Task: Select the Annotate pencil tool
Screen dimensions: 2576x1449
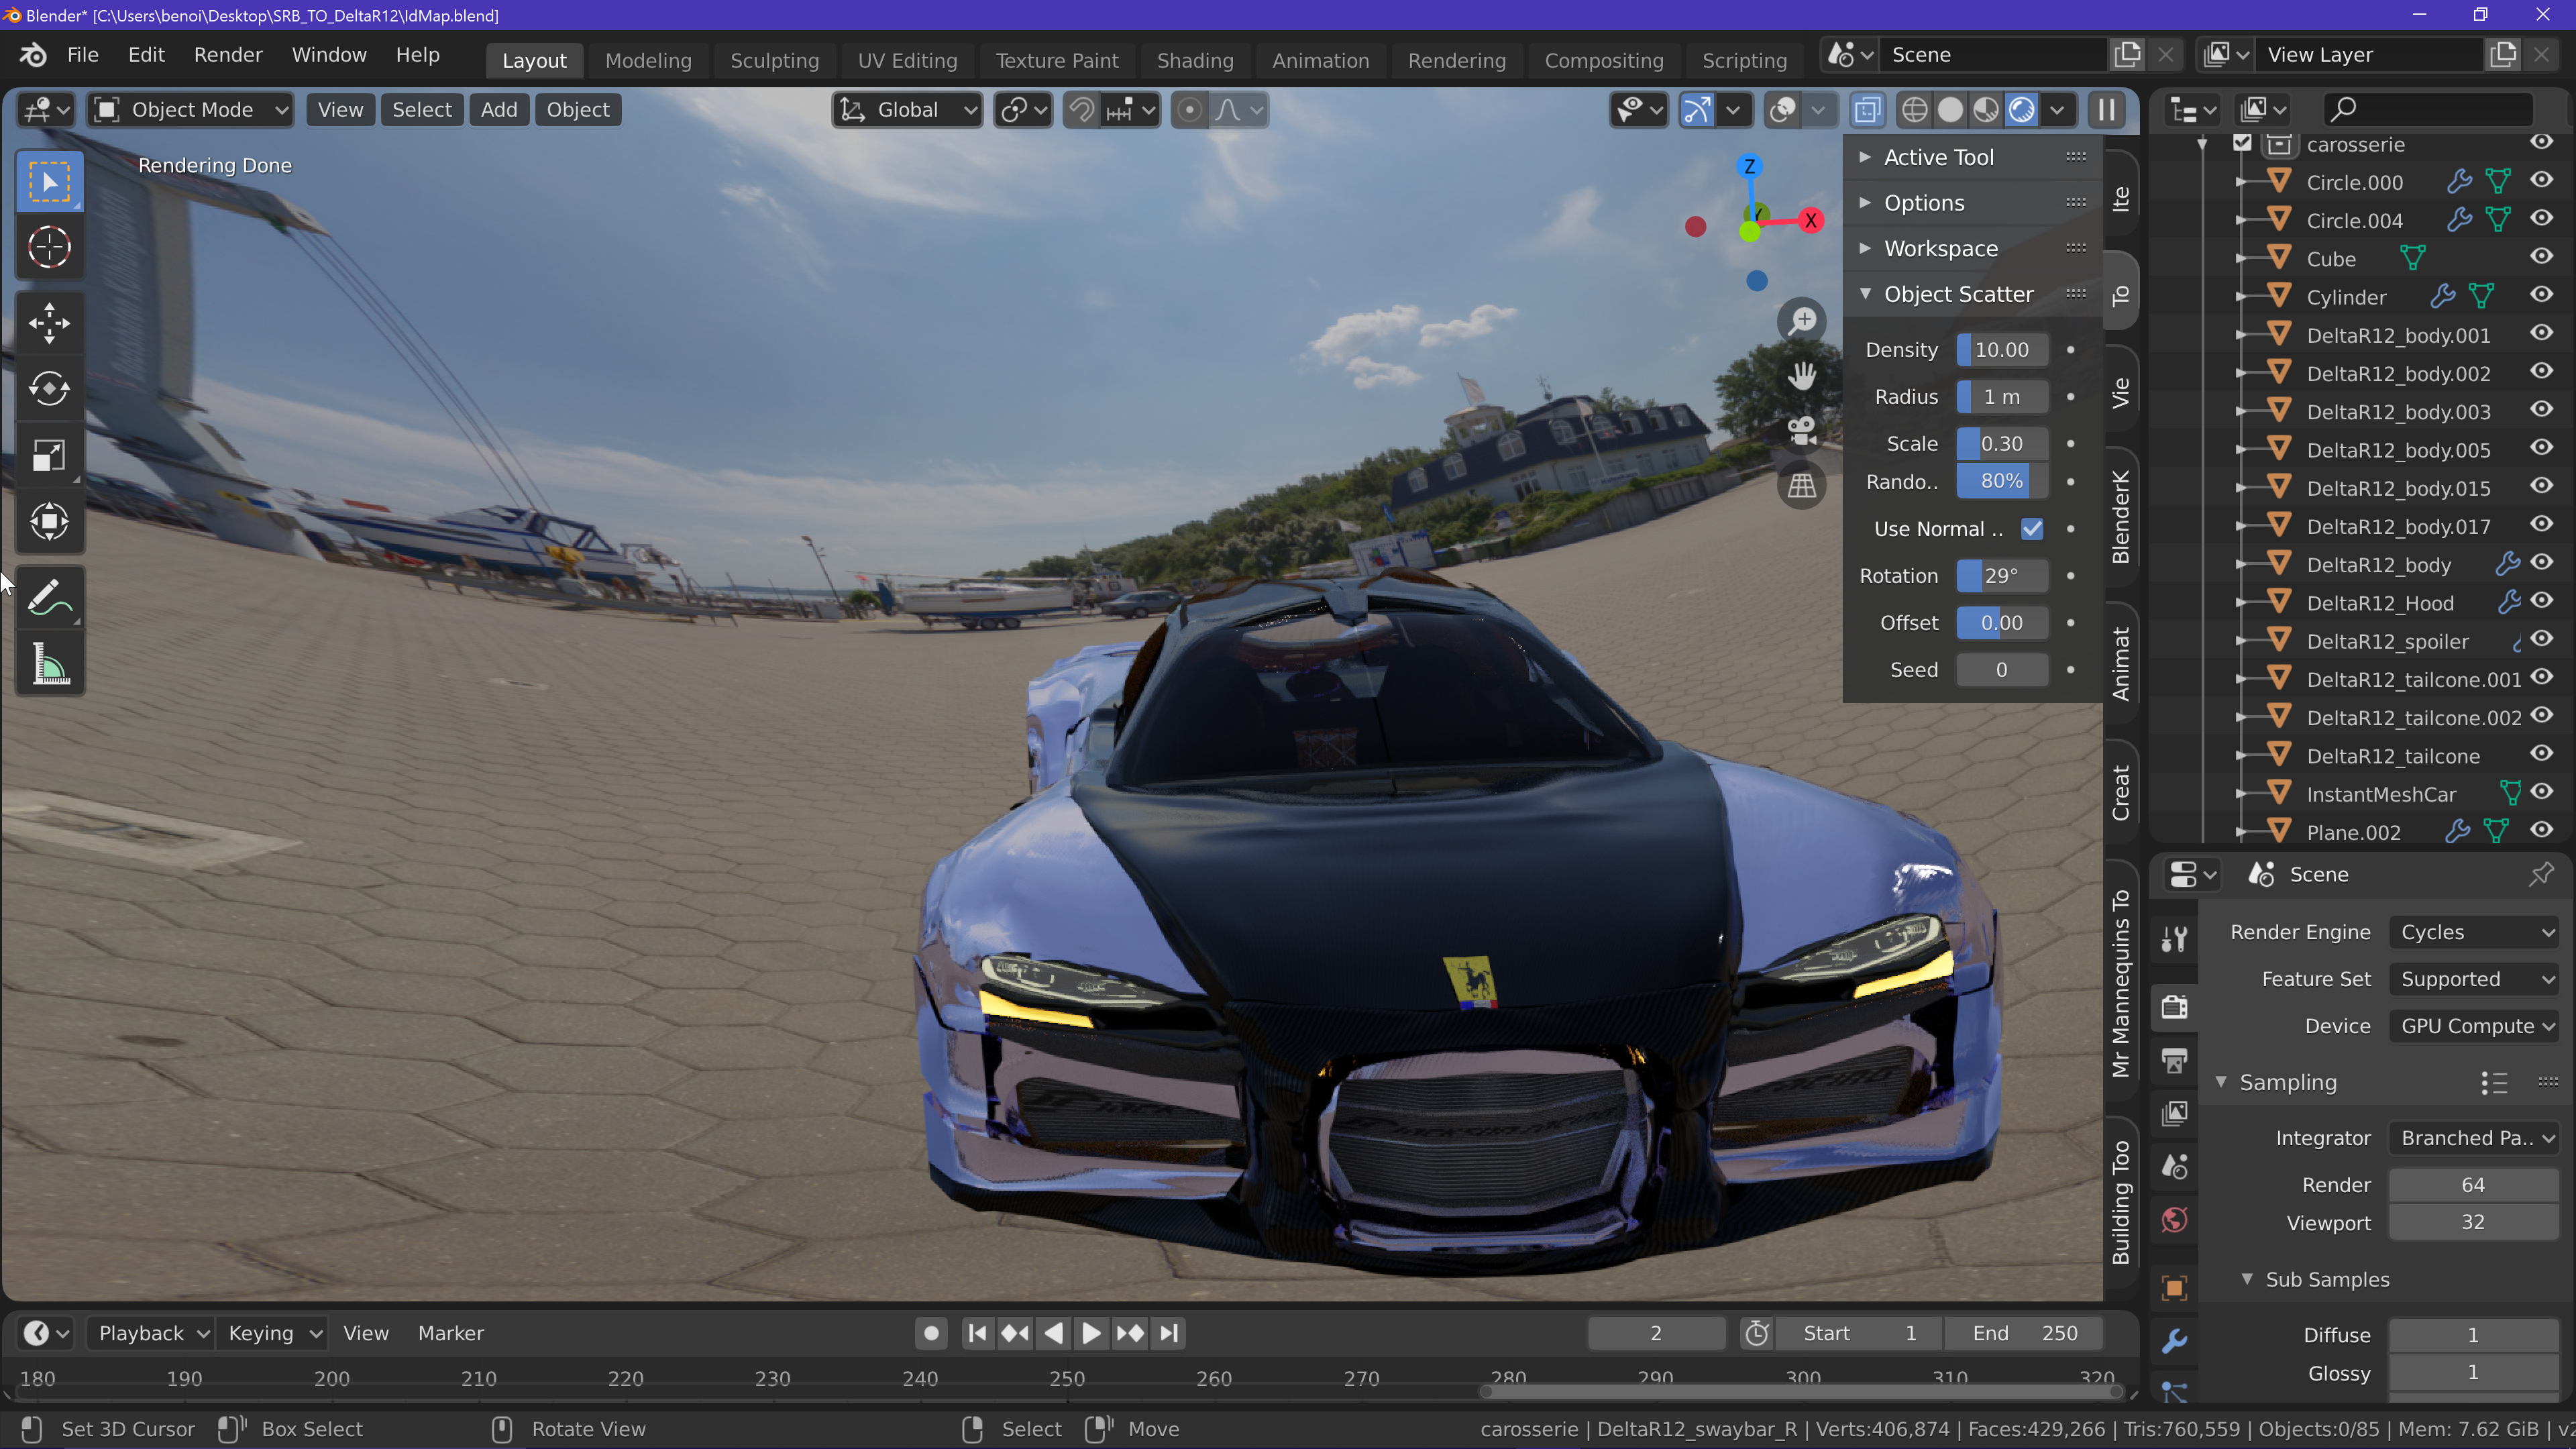Action: 49,597
